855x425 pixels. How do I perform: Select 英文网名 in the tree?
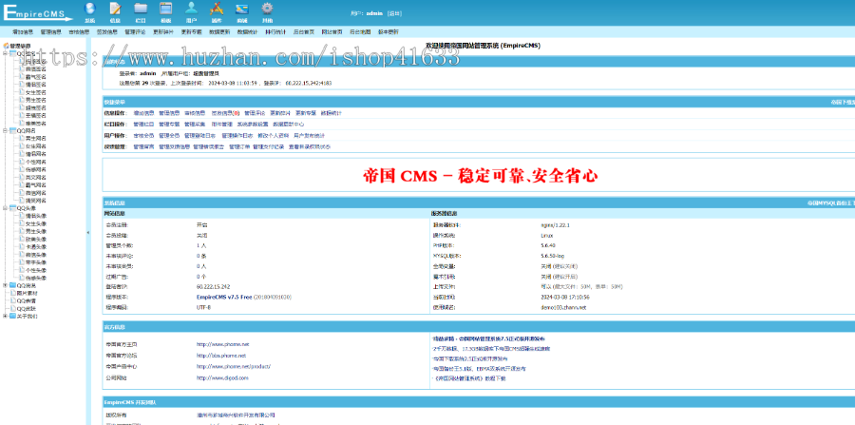pyautogui.click(x=36, y=177)
